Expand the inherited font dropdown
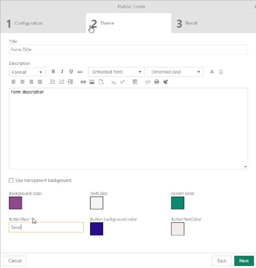This screenshot has height=268, width=256. point(116,72)
